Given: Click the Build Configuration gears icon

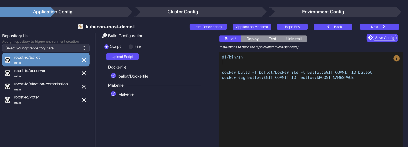Looking at the screenshot, I should [x=104, y=36].
